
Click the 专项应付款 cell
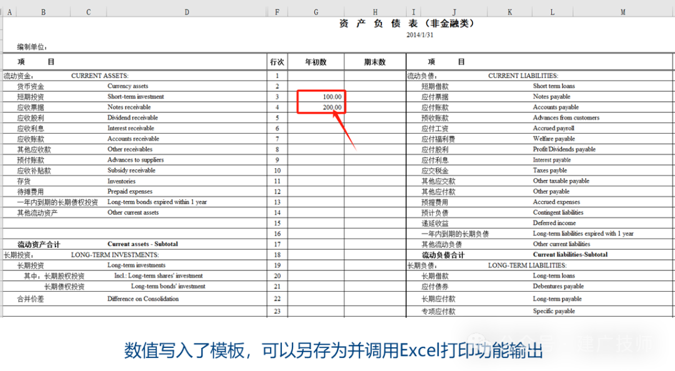click(438, 311)
